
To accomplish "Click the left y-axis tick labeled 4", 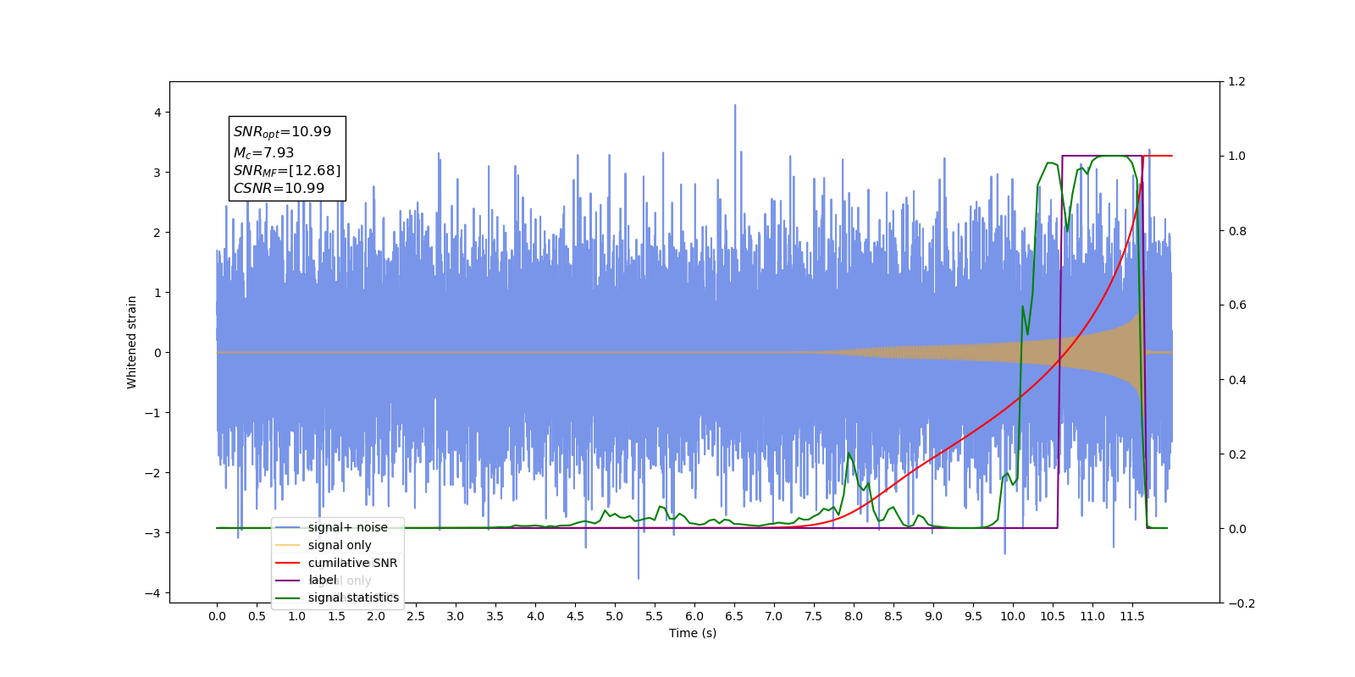I will [x=158, y=113].
